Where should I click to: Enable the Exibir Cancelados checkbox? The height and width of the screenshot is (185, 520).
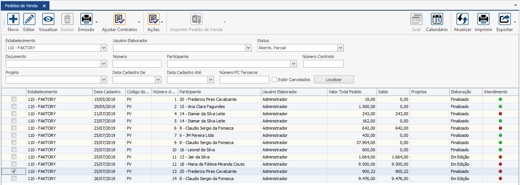pos(274,80)
